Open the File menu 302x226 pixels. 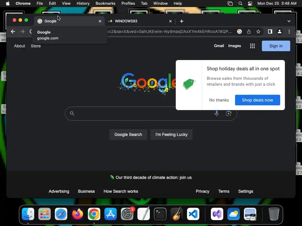pos(40,4)
